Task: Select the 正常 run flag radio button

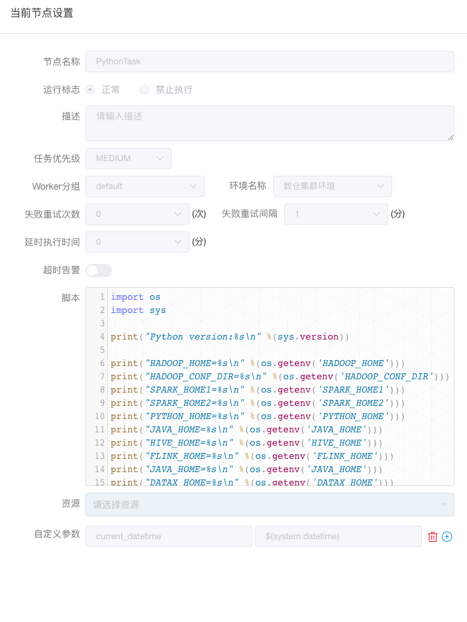Action: pos(90,90)
